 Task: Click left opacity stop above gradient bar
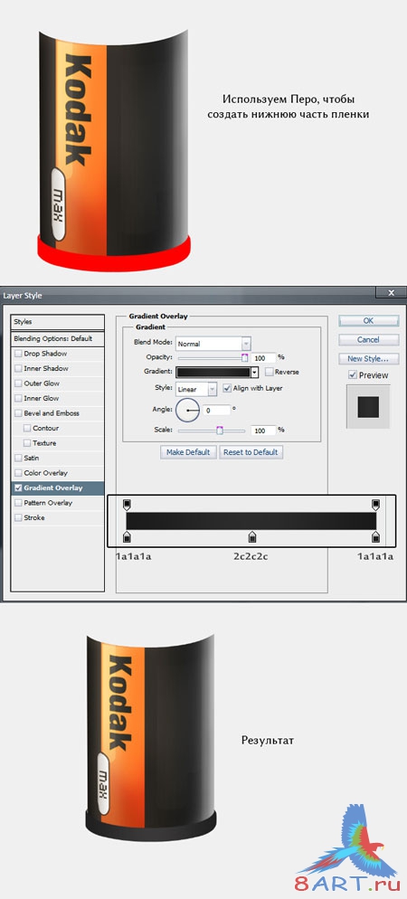128,505
